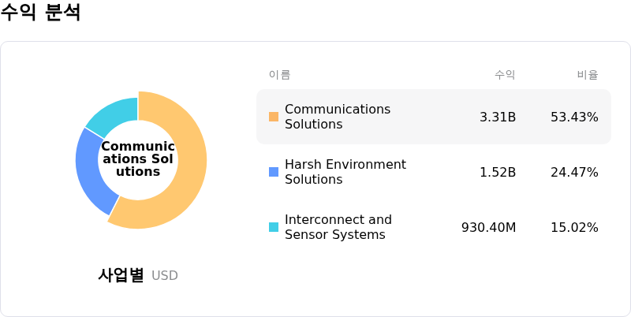This screenshot has height=317, width=631.
Task: Click the 1.52B revenue value
Action: (498, 172)
